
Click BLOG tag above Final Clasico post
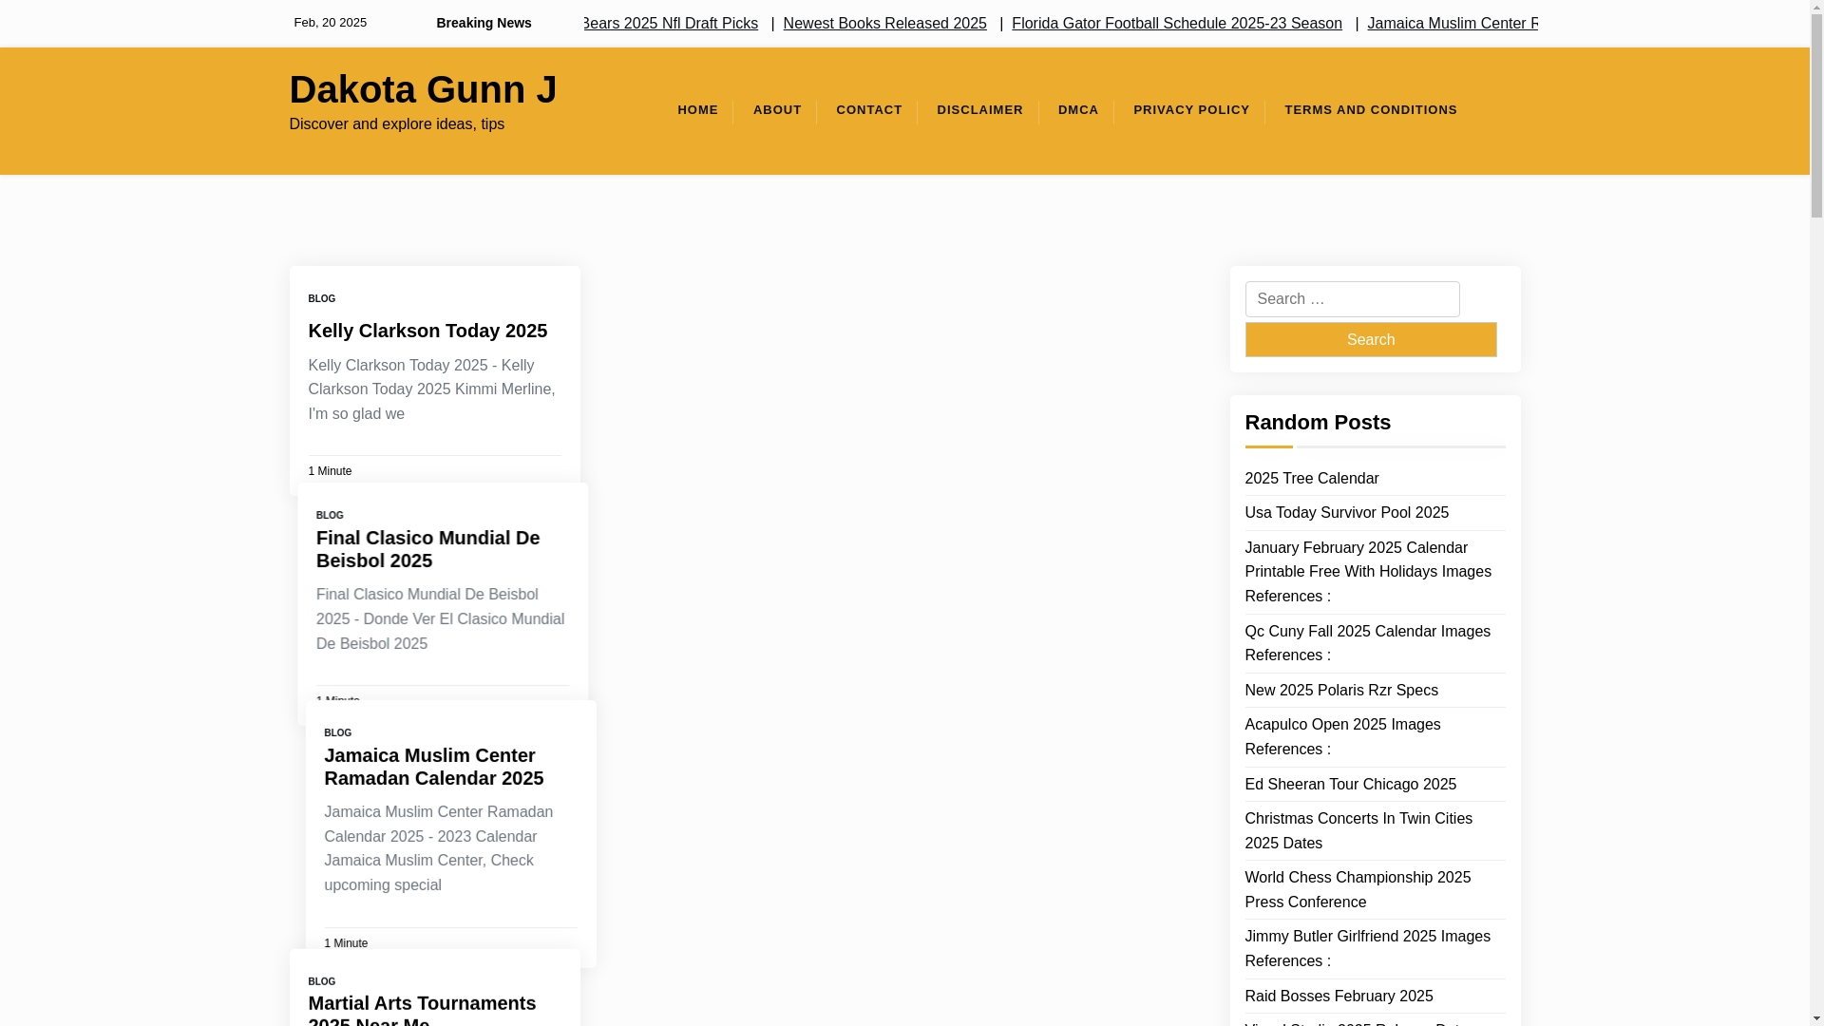click(330, 515)
